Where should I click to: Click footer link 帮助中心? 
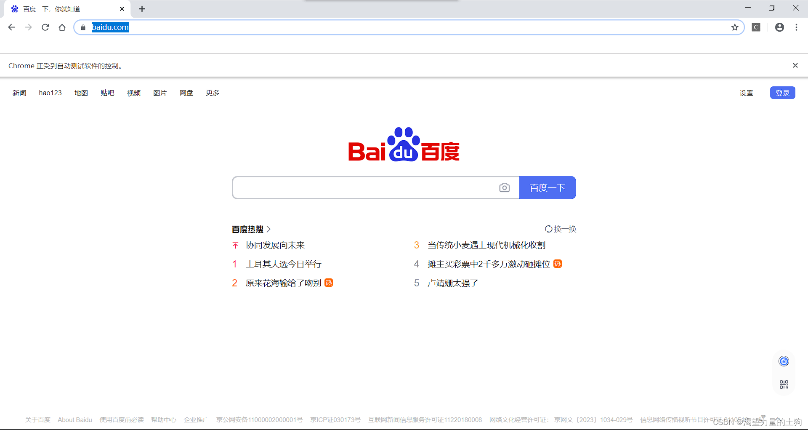(164, 420)
